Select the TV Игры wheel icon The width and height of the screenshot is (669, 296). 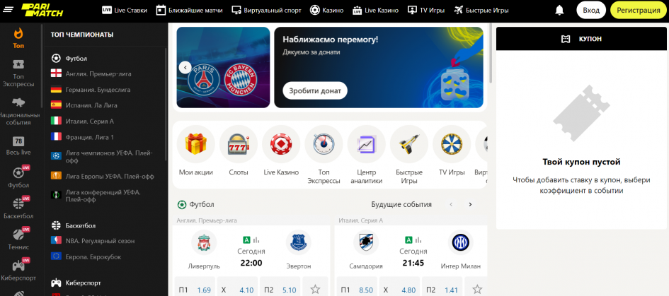pos(452,144)
